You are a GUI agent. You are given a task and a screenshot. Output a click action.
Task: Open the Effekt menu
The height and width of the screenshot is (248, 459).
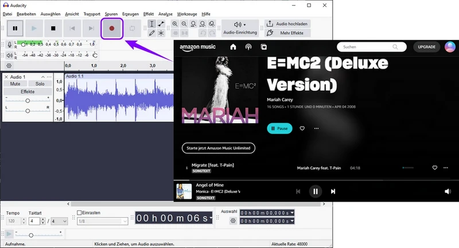pos(149,14)
